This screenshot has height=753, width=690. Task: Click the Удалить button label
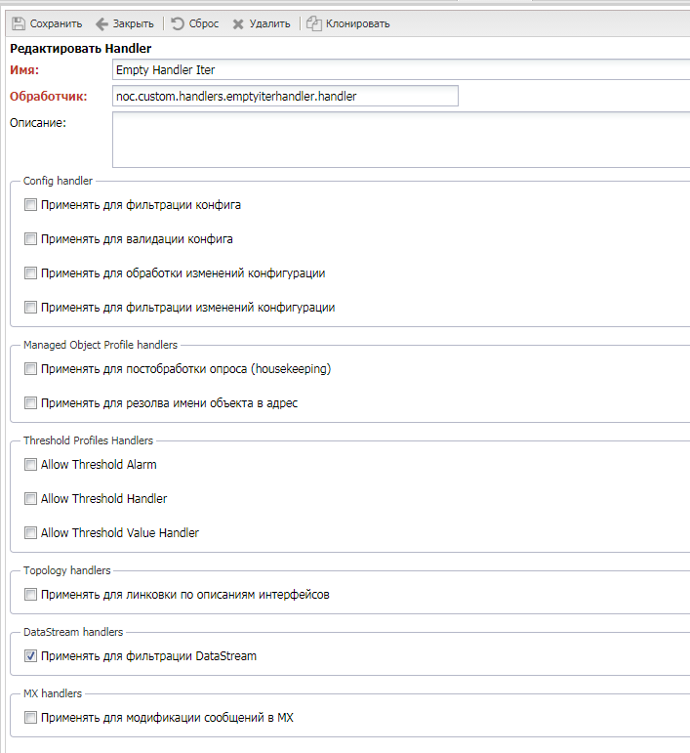coord(269,23)
